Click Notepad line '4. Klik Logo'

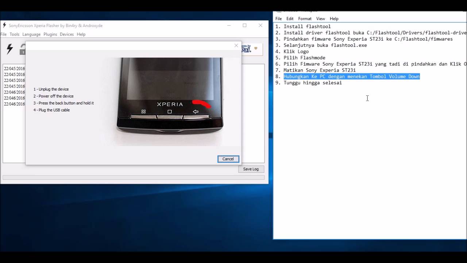click(292, 52)
